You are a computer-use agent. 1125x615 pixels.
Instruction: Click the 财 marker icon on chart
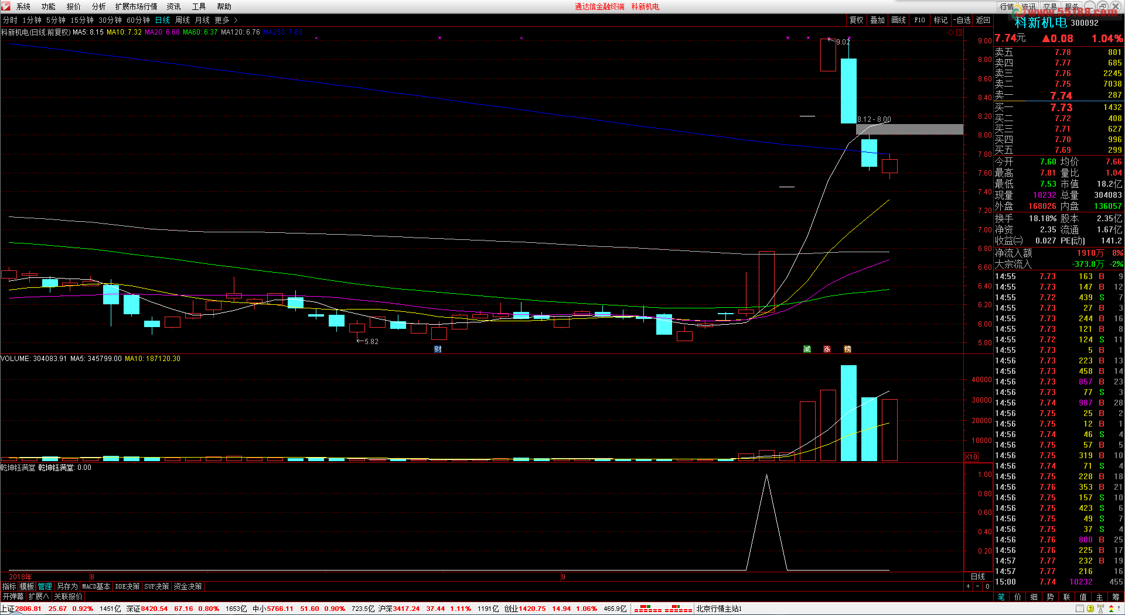point(438,349)
